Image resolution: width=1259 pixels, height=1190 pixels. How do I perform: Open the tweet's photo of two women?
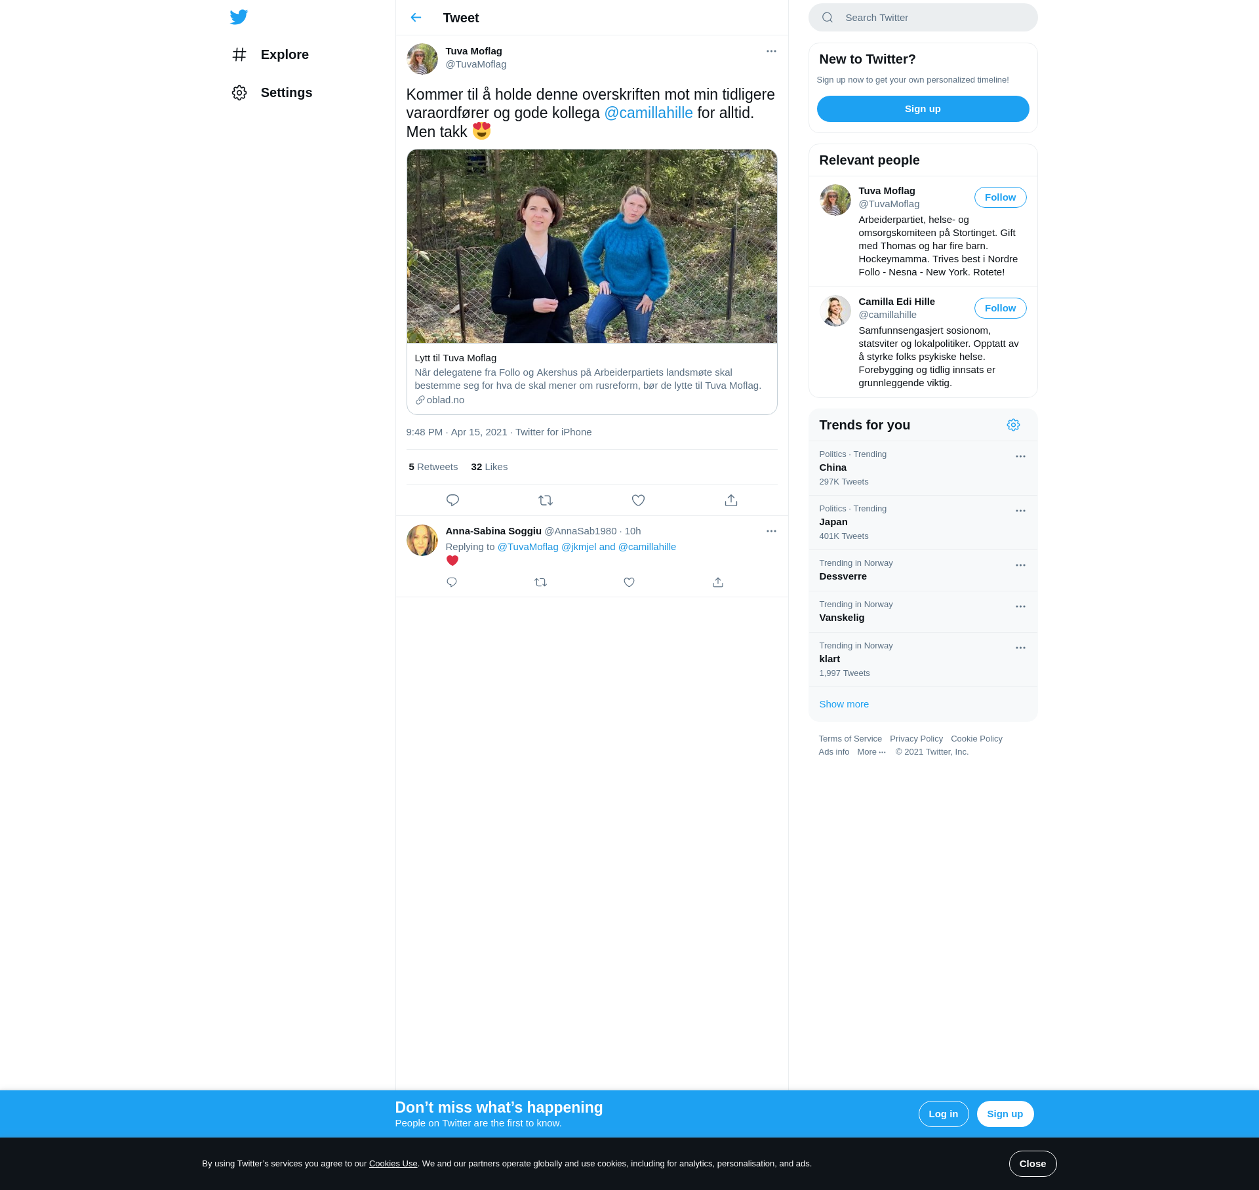pos(592,246)
